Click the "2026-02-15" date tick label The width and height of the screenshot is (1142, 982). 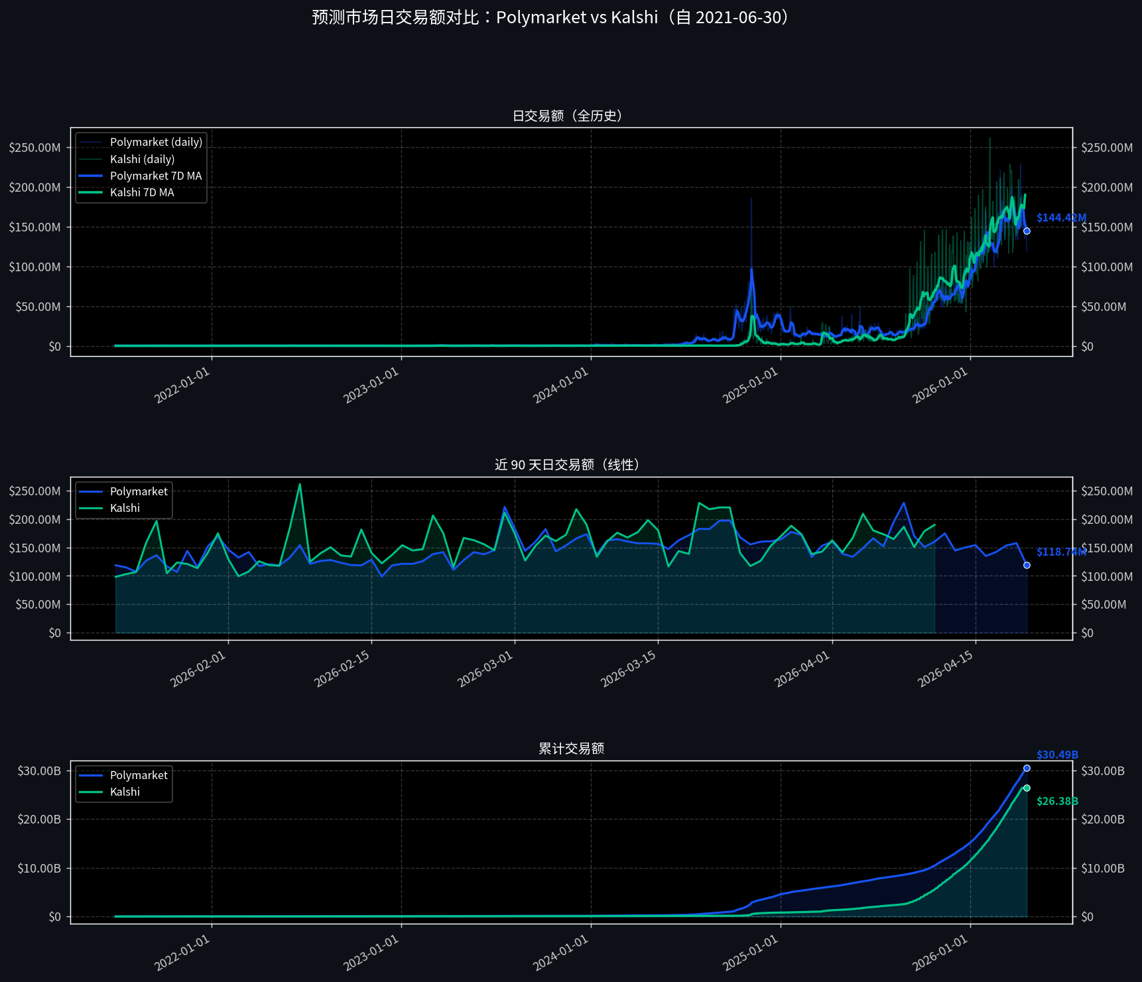click(x=342, y=668)
